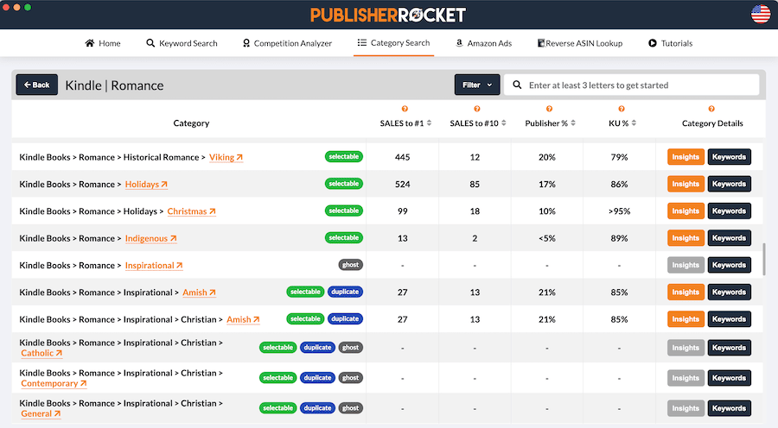Open the Reverse ASIN Lookup tab

pyautogui.click(x=579, y=43)
